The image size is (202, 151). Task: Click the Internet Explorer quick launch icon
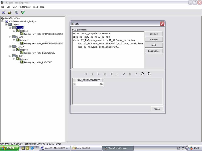click(32, 148)
